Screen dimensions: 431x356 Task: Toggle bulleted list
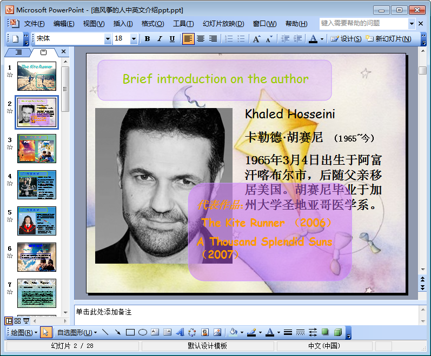(241, 39)
